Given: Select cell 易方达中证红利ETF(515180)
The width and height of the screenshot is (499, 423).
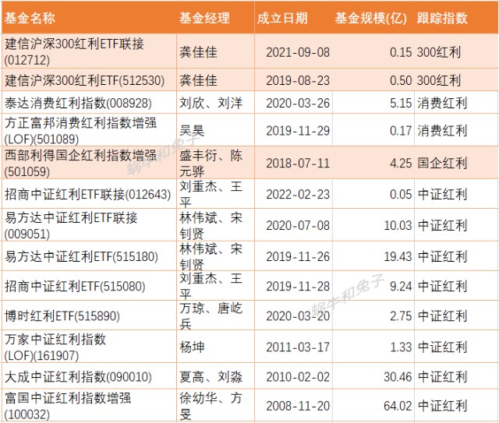Looking at the screenshot, I should click(89, 256).
